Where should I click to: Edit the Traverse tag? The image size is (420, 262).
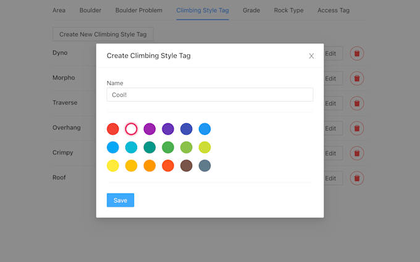pyautogui.click(x=333, y=103)
